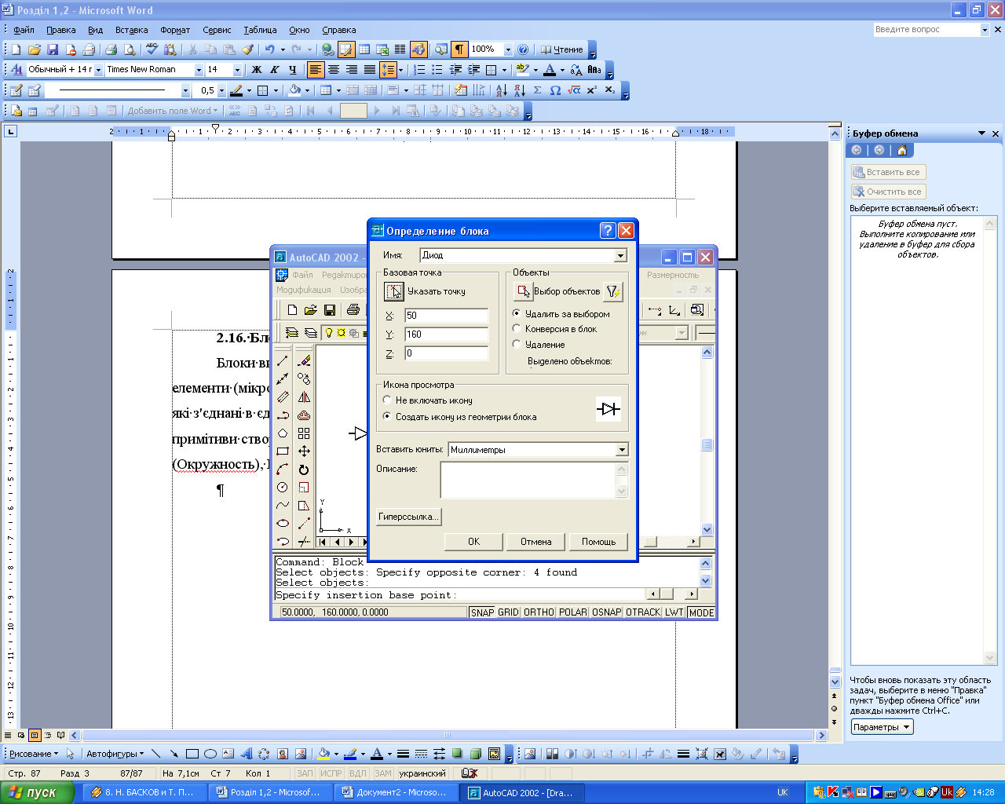Click Word Print toolbar icon
1005x804 pixels.
pos(111,49)
